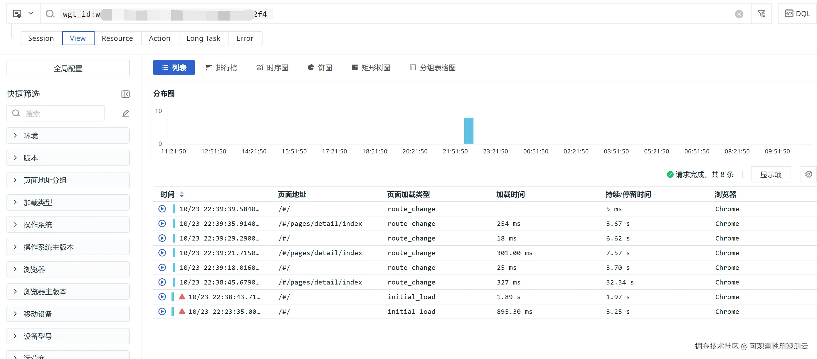Image resolution: width=817 pixels, height=359 pixels.
Task: Click the pencil edit icon for quick filters
Action: (126, 114)
